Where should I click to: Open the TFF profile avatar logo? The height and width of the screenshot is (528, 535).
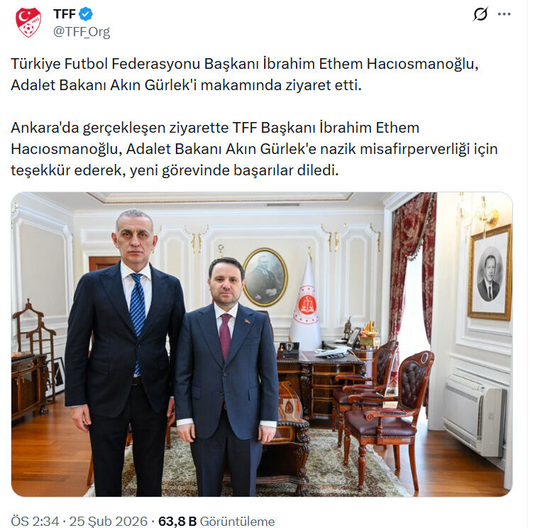(28, 23)
